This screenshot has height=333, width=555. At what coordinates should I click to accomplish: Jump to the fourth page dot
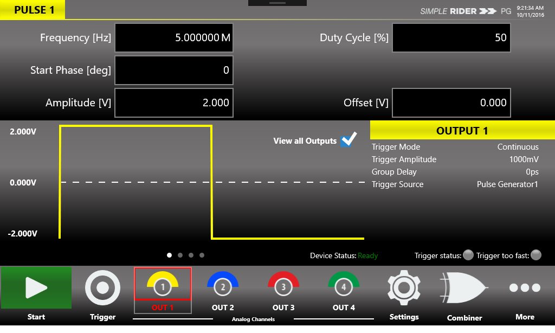click(x=202, y=255)
